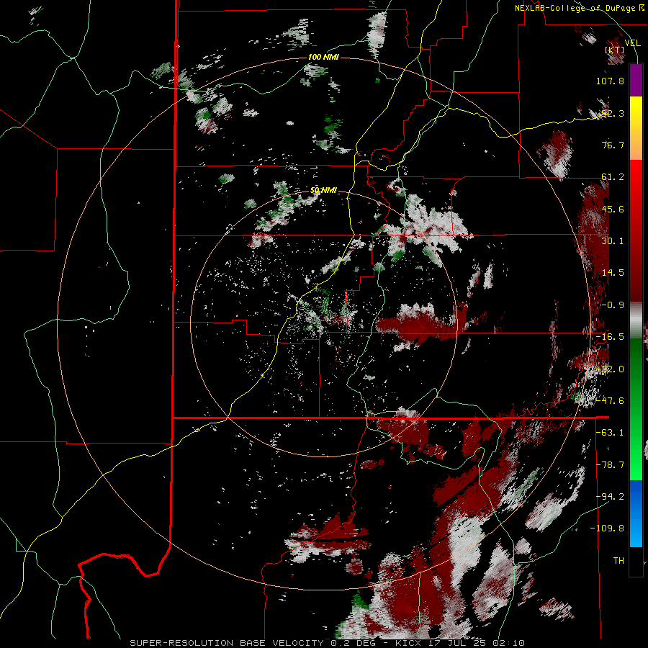The image size is (648, 648).
Task: Click the TH label on the legend
Action: (618, 561)
